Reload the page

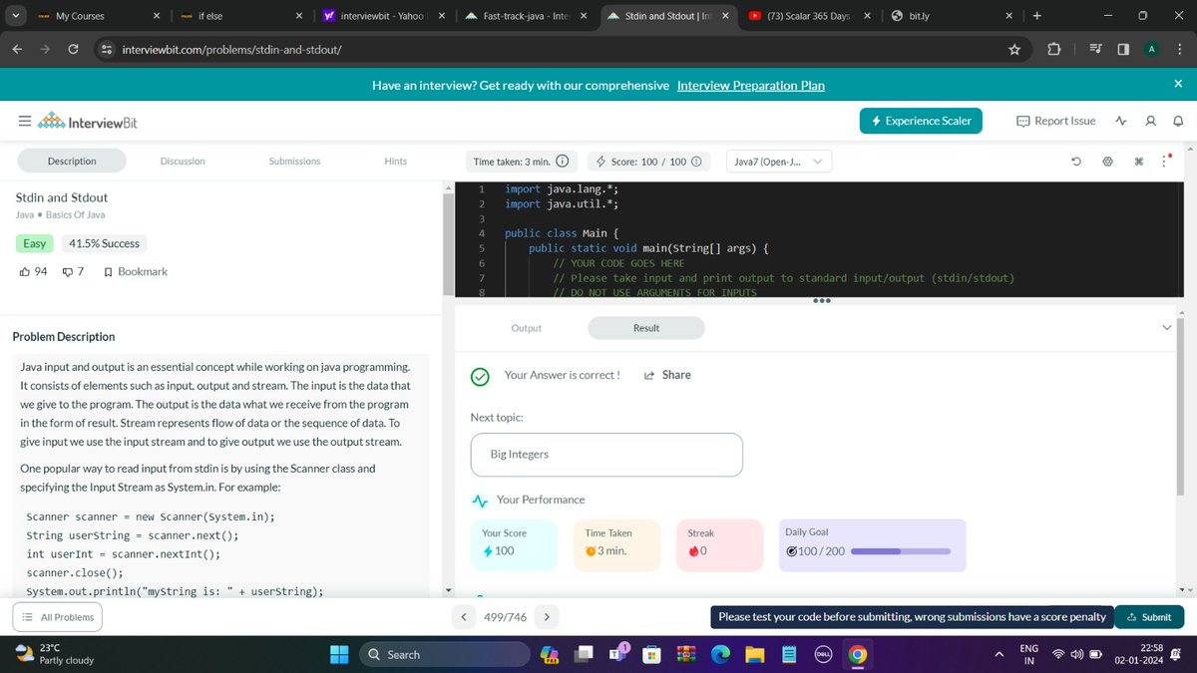pos(73,50)
